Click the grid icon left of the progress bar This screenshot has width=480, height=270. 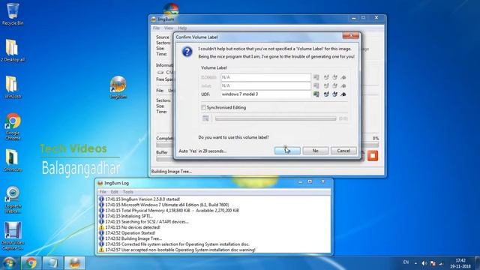(x=205, y=118)
